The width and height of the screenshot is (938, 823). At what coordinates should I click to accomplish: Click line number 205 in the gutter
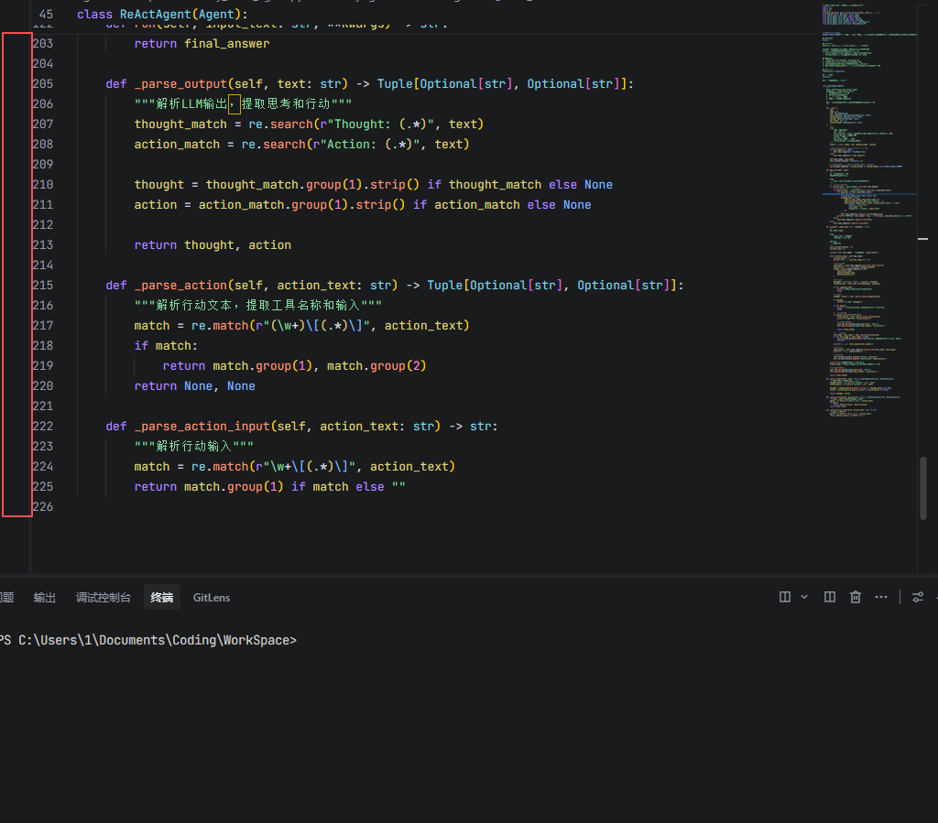pos(42,83)
